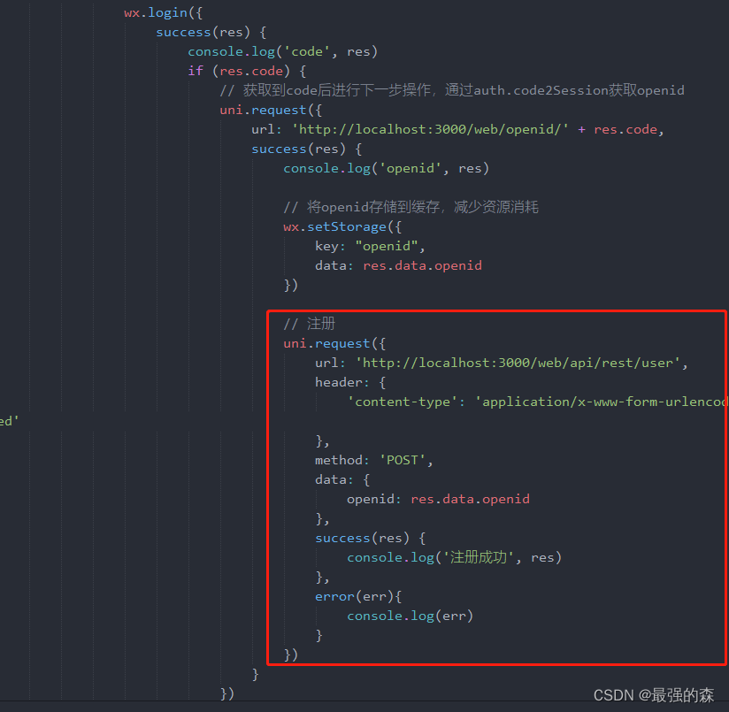Viewport: 729px width, 712px height.
Task: Click the openid URL string with res.code
Action: pyautogui.click(x=457, y=129)
